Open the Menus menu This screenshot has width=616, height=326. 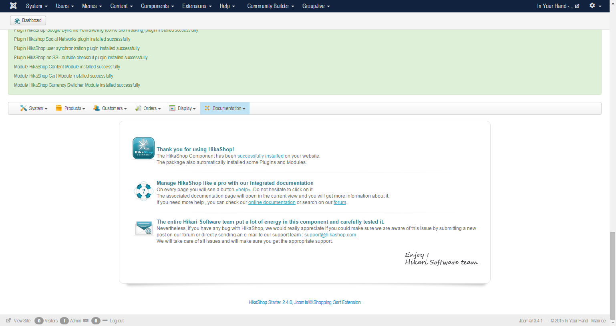[92, 6]
